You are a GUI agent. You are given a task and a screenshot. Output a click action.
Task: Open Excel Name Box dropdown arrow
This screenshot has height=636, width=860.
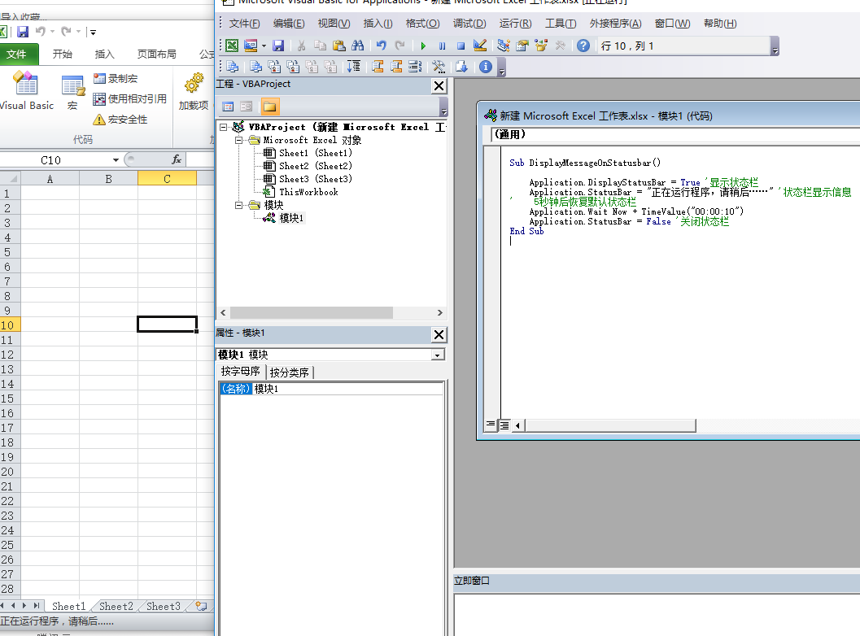[x=116, y=160]
